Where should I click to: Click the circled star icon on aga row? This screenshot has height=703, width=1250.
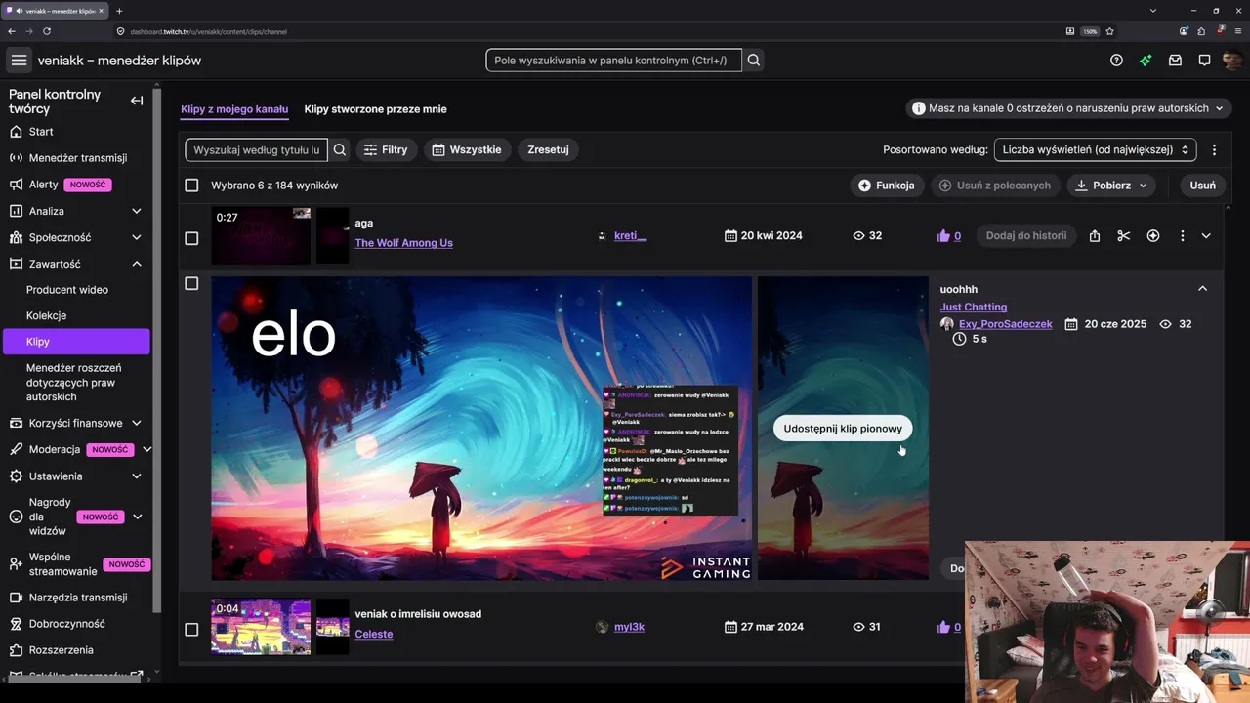[1152, 235]
